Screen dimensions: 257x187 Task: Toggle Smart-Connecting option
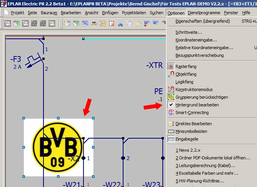(x=192, y=113)
